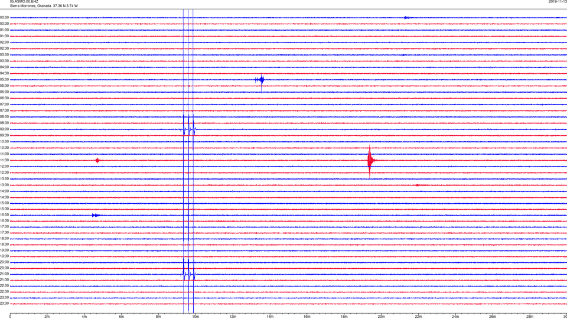Select the 8m axis tick label
The width and height of the screenshot is (567, 319).
(158, 317)
